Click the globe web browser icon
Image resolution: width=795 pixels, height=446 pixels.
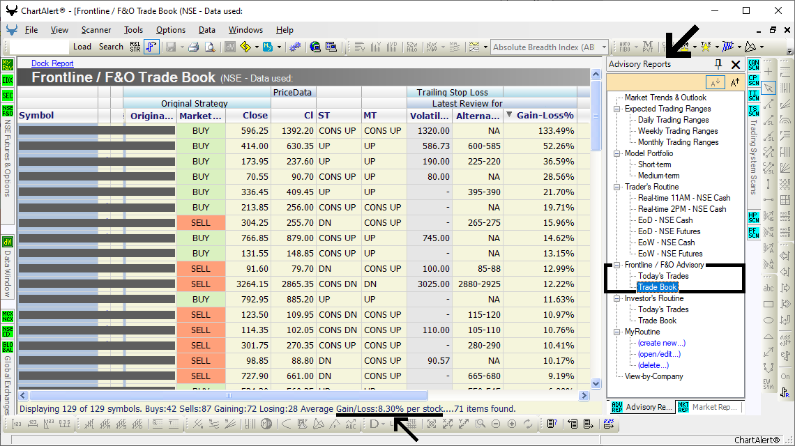315,47
